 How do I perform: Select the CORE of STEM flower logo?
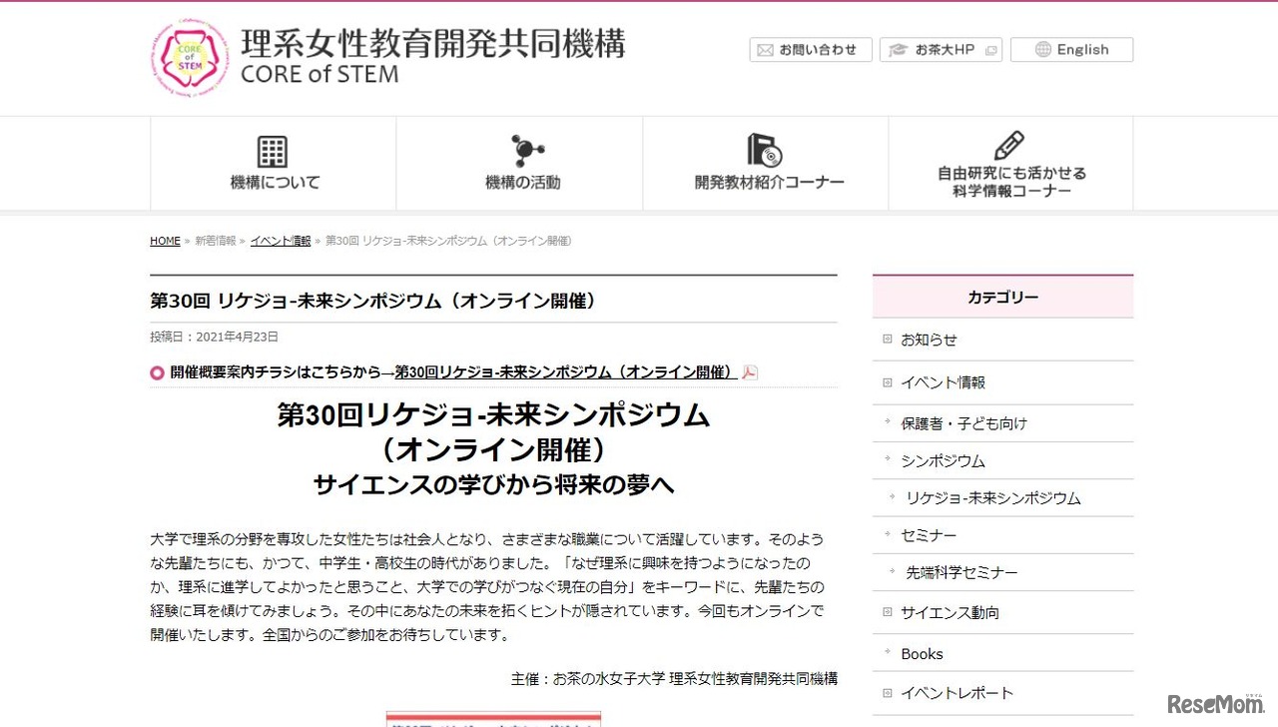[x=190, y=57]
